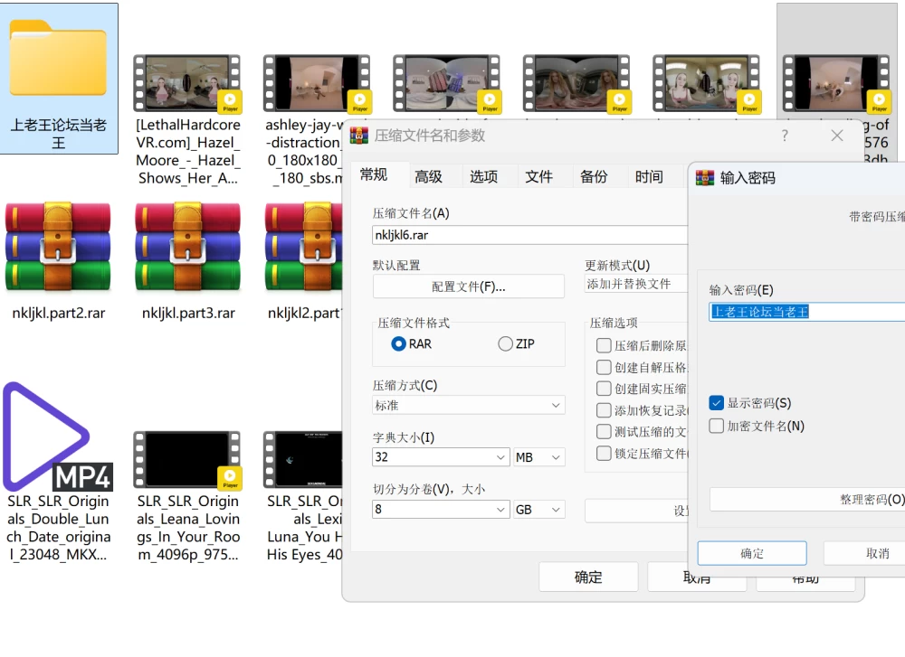This screenshot has height=657, width=905.
Task: Click 取消 in the 输入密码 dialog
Action: click(864, 553)
